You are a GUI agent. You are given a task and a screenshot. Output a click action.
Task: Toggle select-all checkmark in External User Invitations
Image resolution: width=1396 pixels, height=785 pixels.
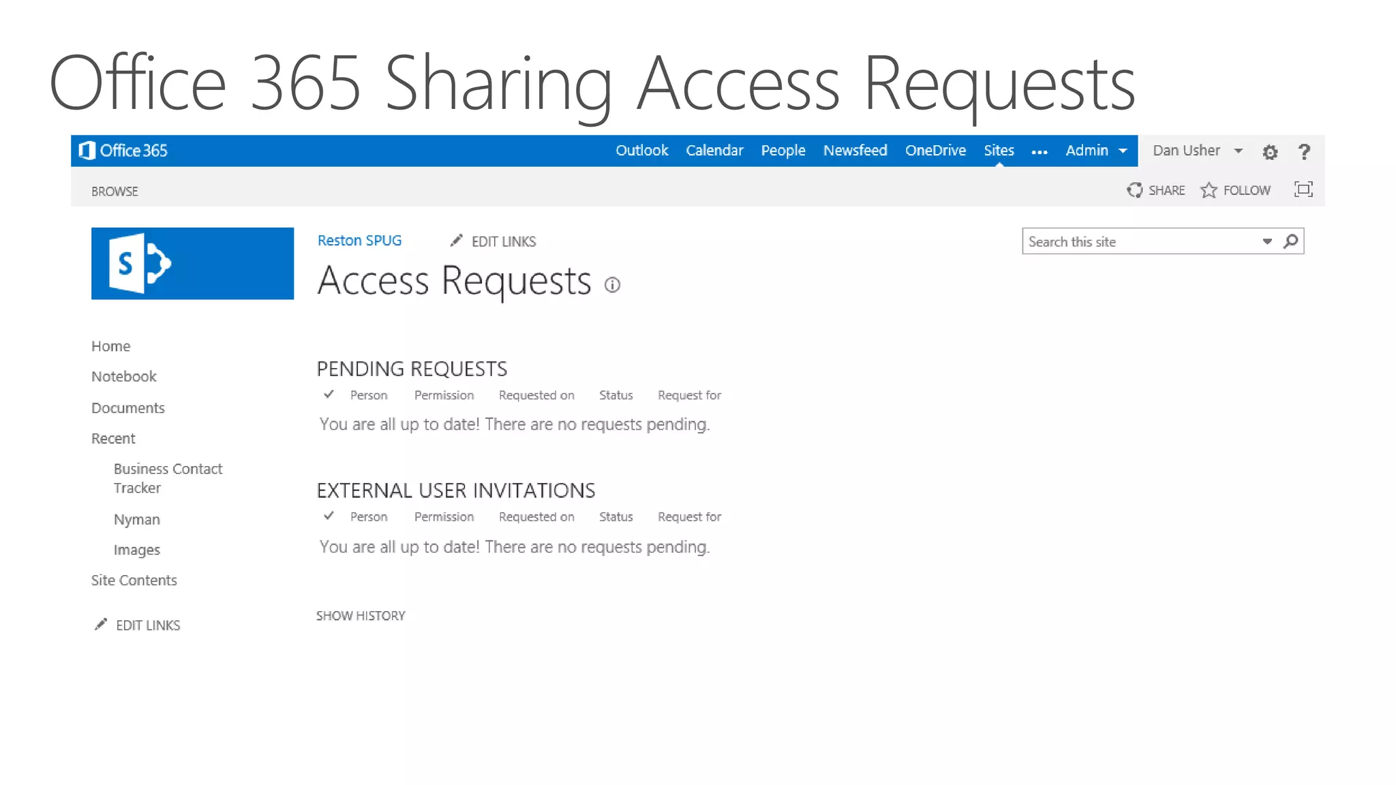[329, 516]
